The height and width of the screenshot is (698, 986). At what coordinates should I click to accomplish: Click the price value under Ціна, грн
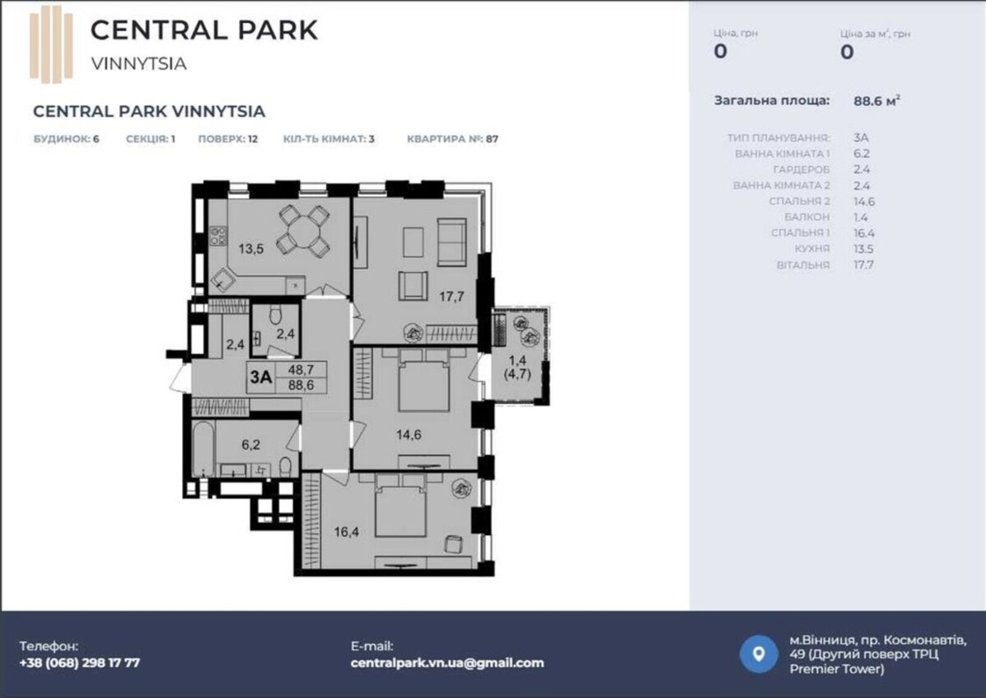[x=720, y=51]
